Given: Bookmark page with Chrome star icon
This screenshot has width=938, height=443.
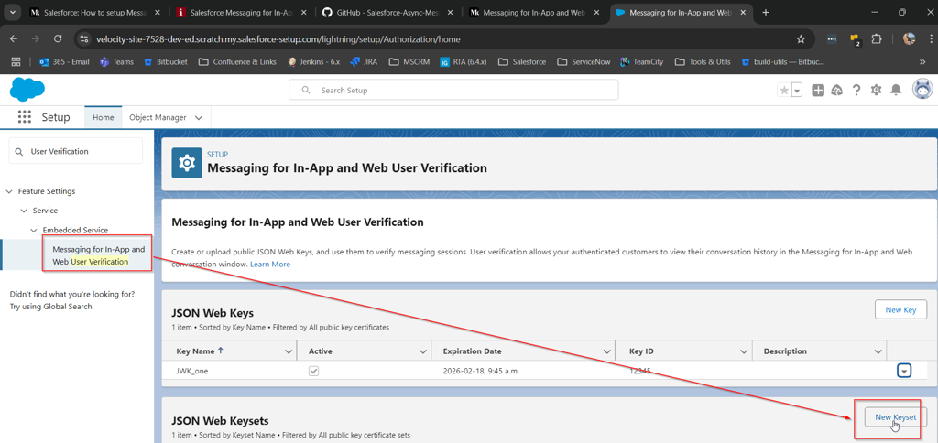Looking at the screenshot, I should pos(801,39).
